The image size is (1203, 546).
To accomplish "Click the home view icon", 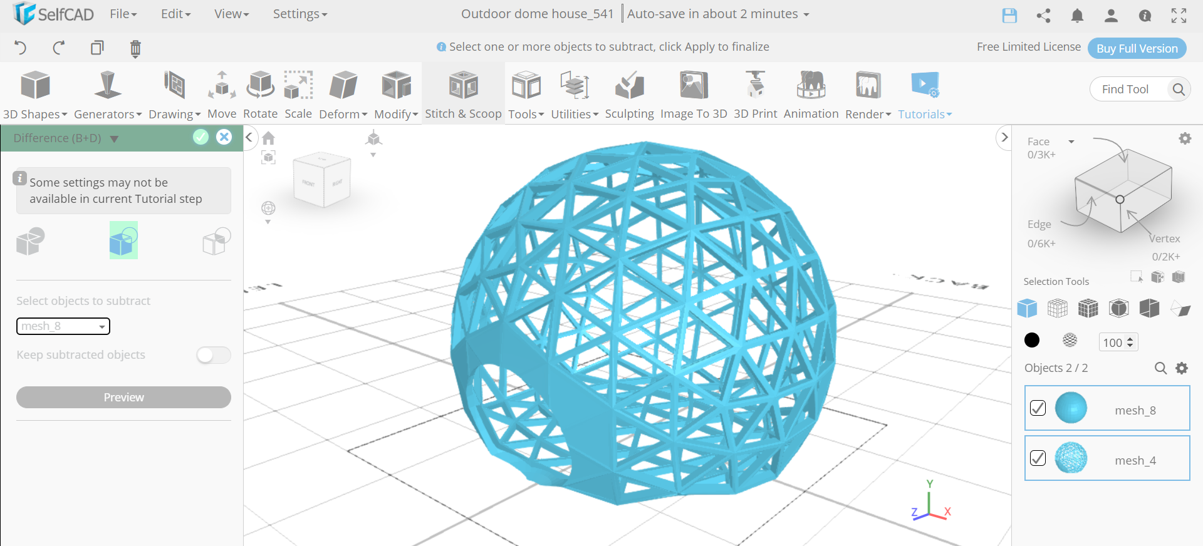I will click(x=268, y=138).
